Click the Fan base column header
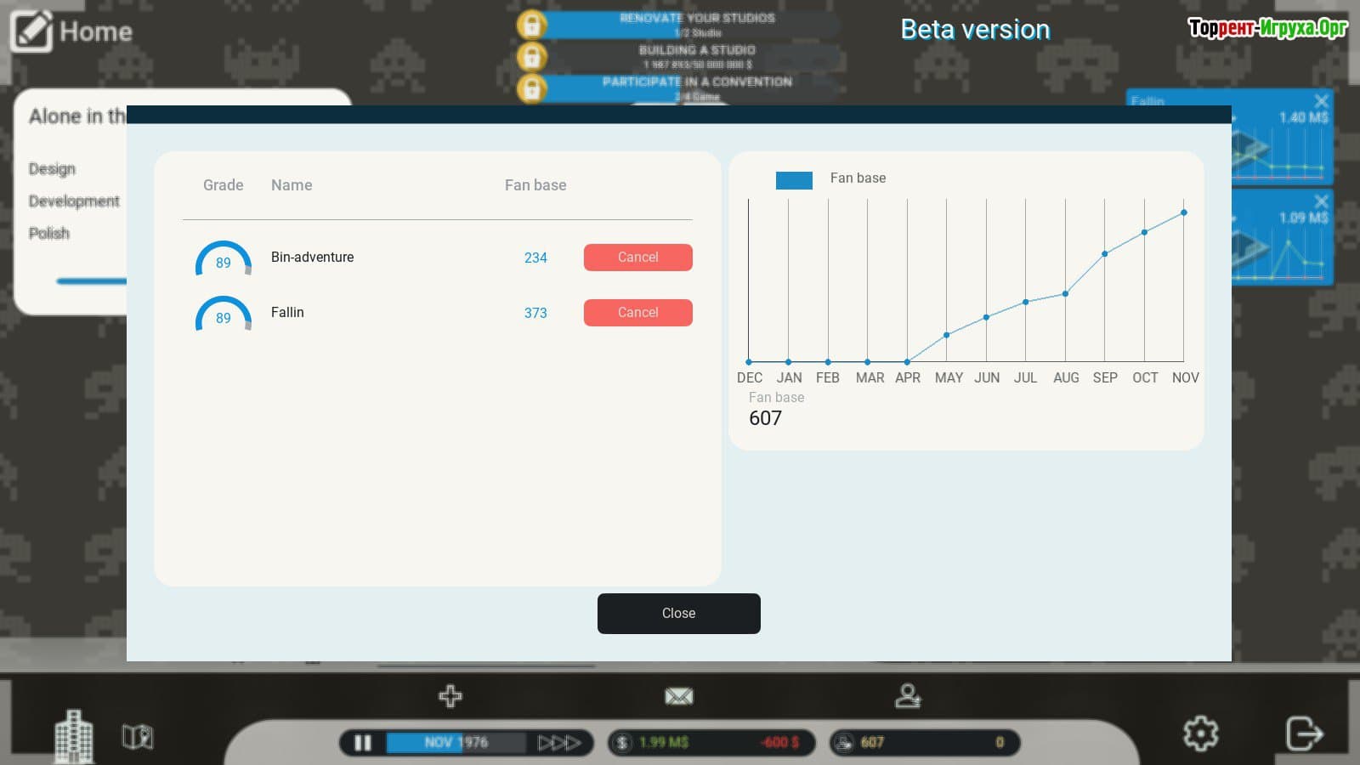The image size is (1360, 765). tap(535, 185)
